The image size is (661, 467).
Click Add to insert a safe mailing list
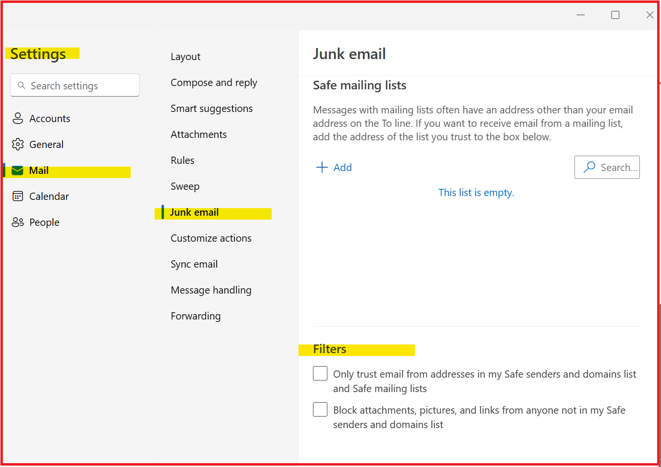click(x=342, y=167)
